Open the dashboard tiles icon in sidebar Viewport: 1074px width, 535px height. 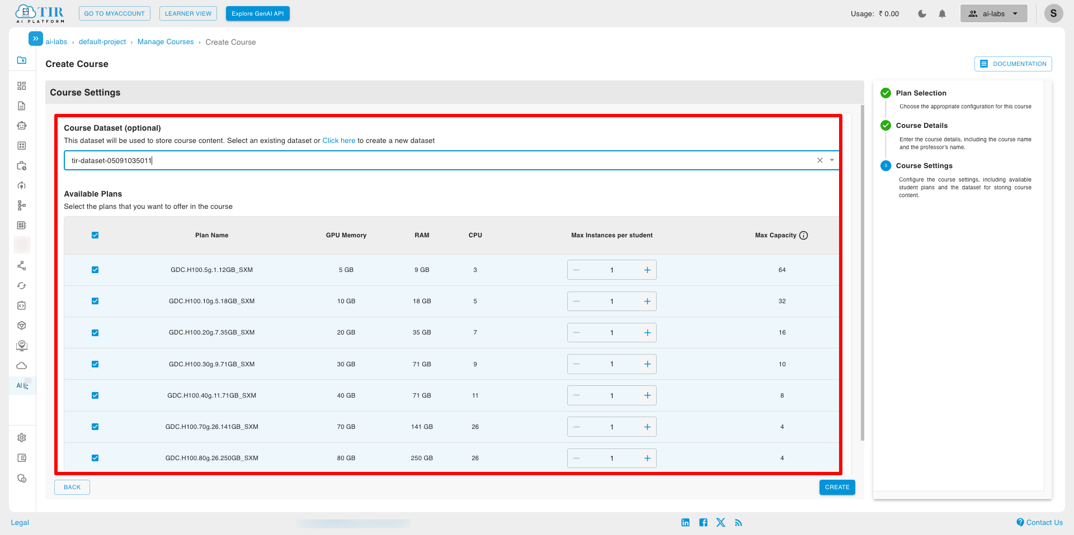click(22, 86)
